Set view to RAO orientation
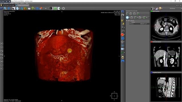The image size is (182, 102). point(2,54)
